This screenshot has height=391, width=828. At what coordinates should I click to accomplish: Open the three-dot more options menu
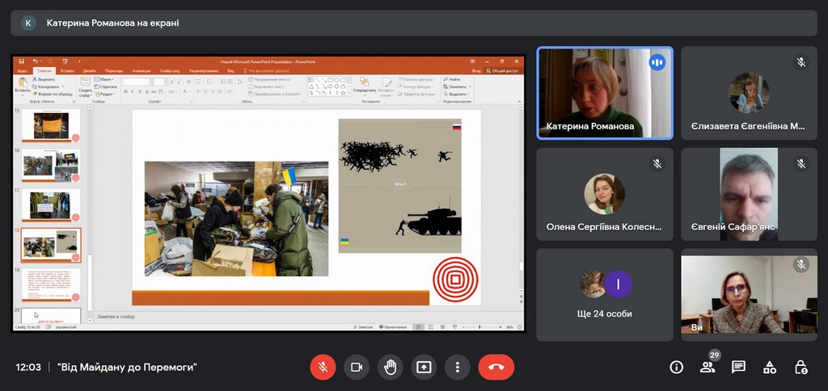(457, 367)
